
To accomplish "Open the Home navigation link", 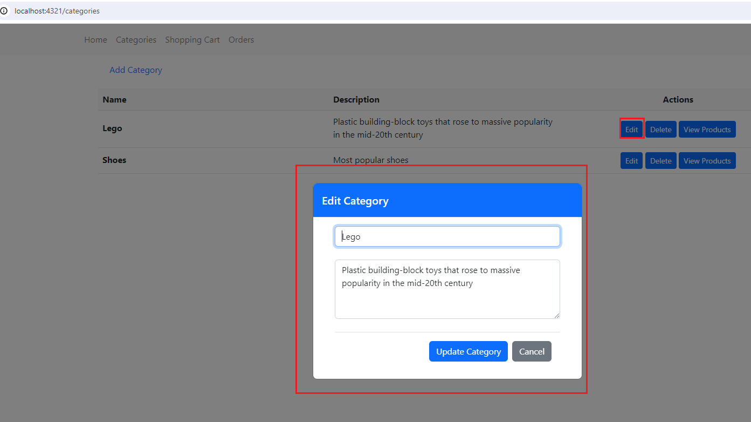I will tap(95, 39).
